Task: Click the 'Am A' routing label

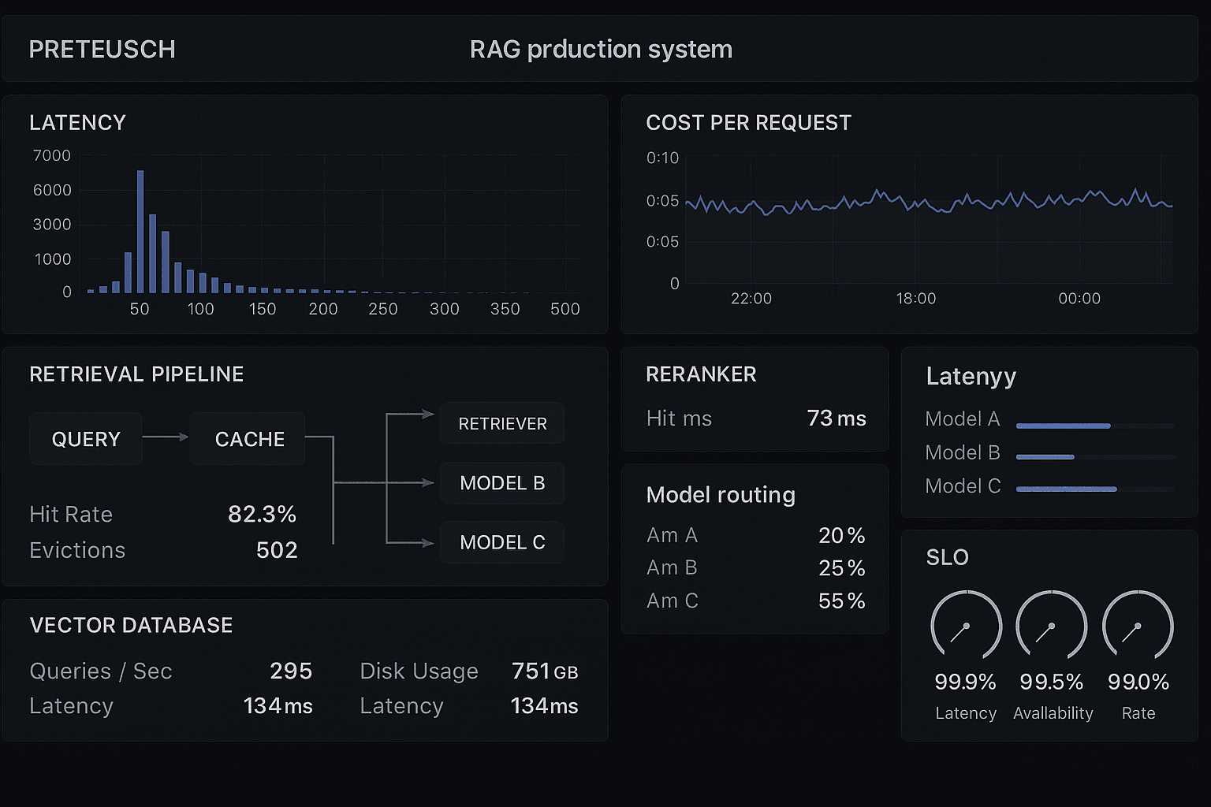Action: click(x=672, y=535)
